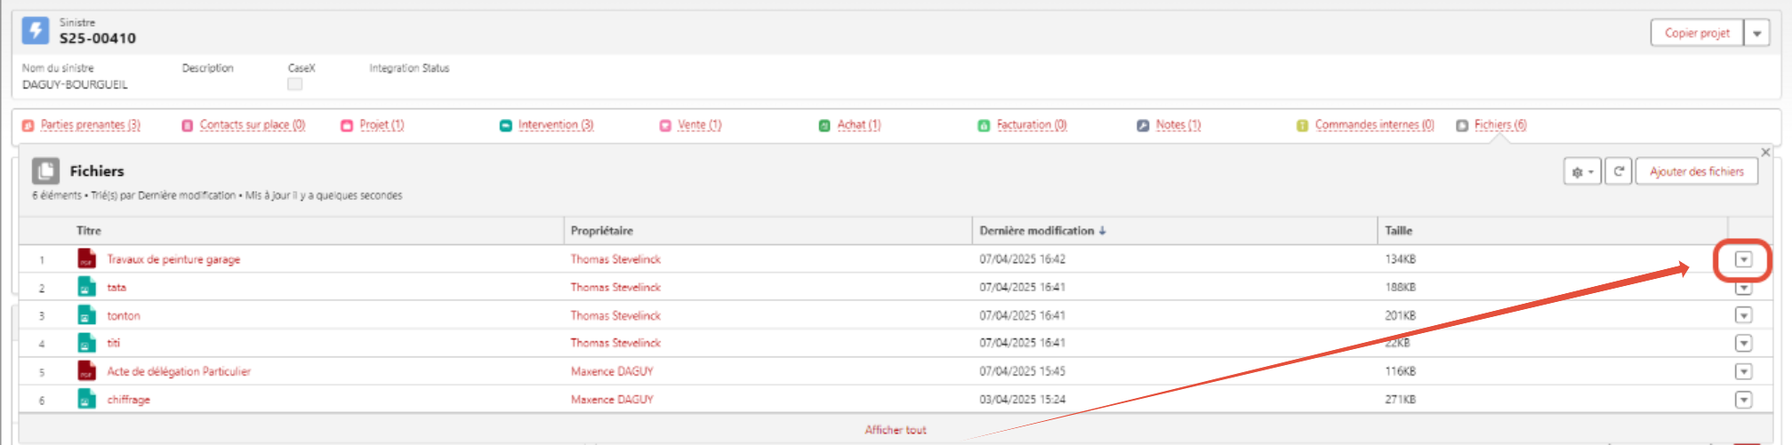Viewport: 1792px width, 445px height.
Task: Click the Commandes internes icon
Action: pyautogui.click(x=1302, y=125)
